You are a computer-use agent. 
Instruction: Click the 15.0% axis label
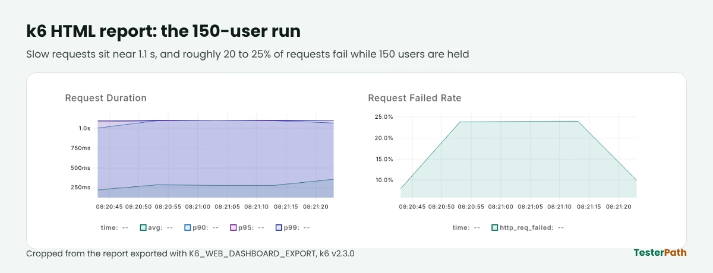(x=384, y=159)
